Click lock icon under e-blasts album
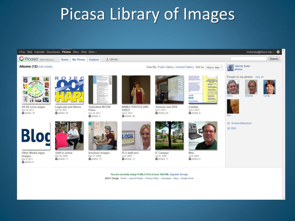The height and width of the screenshot is (221, 295). [190, 113]
